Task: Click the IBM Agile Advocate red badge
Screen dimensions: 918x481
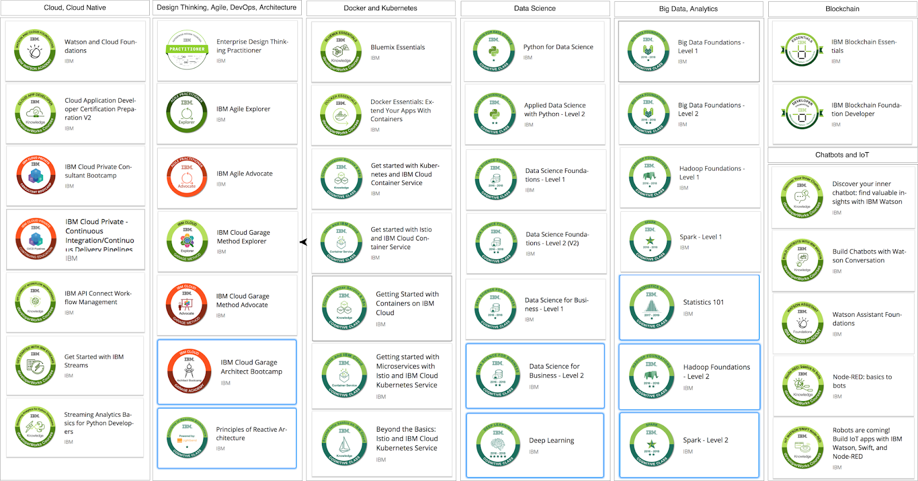Action: point(187,177)
